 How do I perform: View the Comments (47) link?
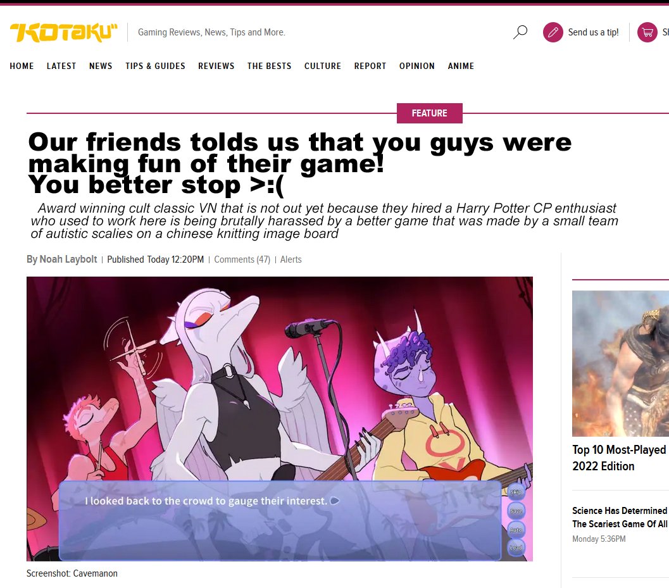coord(242,260)
